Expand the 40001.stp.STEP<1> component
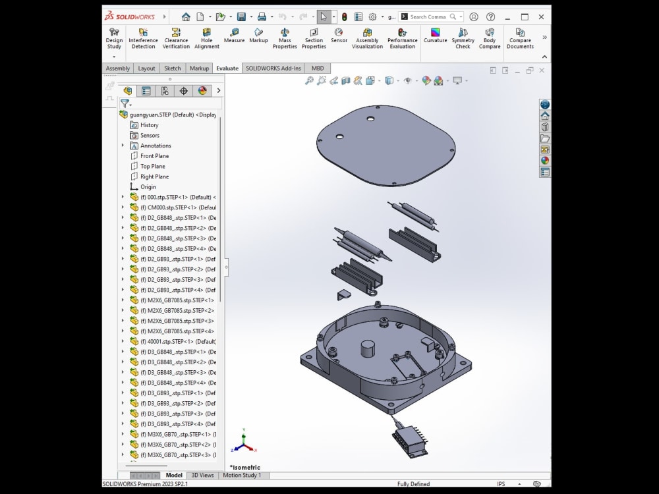The width and height of the screenshot is (659, 494). pos(123,341)
